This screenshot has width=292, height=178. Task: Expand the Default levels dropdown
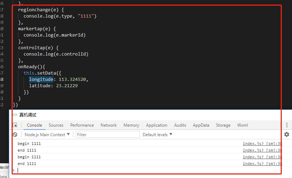(157, 134)
